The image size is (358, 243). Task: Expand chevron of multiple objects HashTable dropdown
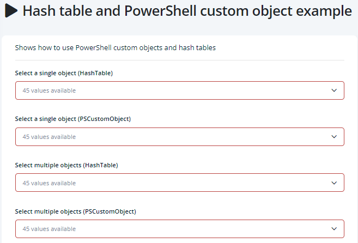(x=334, y=183)
